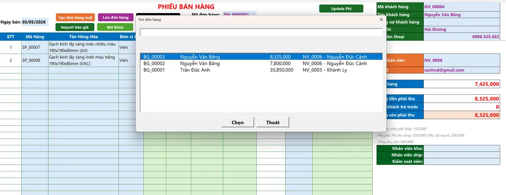Select the BG_00001 Trần Đức Anh row
506x195 pixels.
[x=261, y=70]
